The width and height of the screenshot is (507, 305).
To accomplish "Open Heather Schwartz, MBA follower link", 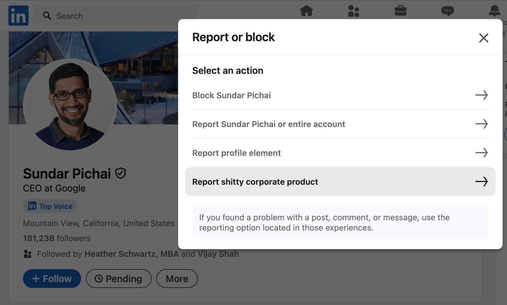I will [131, 254].
